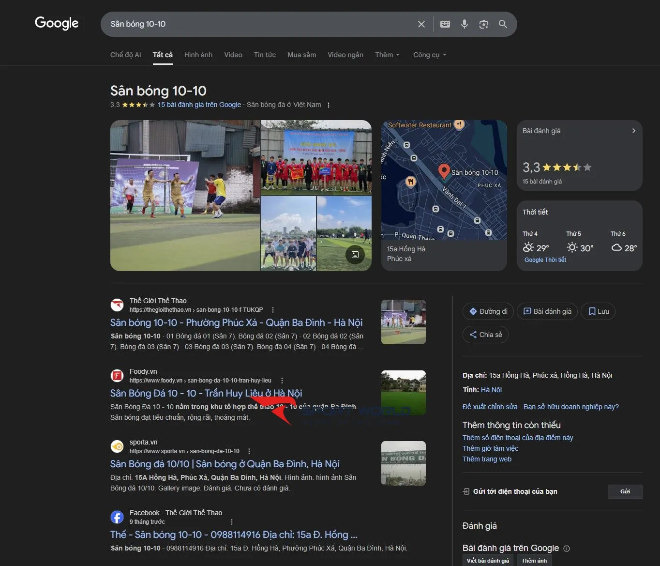Image resolution: width=660 pixels, height=566 pixels.
Task: Click Thêm giờ làm việc link
Action: [x=490, y=448]
